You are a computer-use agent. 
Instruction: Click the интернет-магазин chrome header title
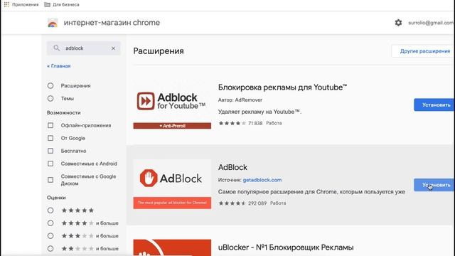click(112, 23)
